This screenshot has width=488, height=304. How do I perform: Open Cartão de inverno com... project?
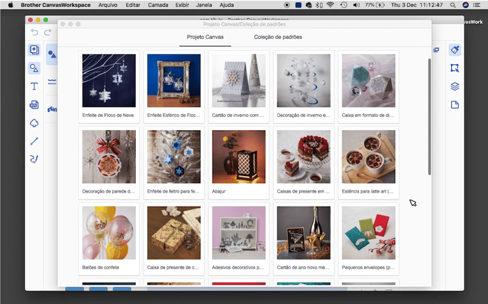[238, 87]
